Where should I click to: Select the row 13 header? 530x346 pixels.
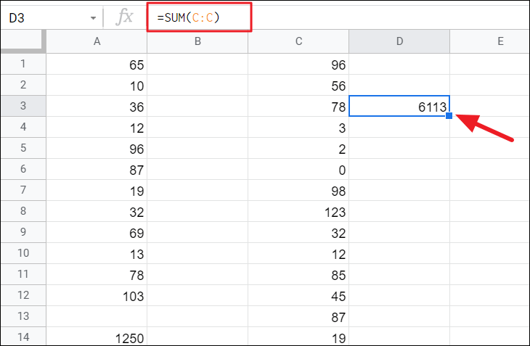click(x=23, y=316)
